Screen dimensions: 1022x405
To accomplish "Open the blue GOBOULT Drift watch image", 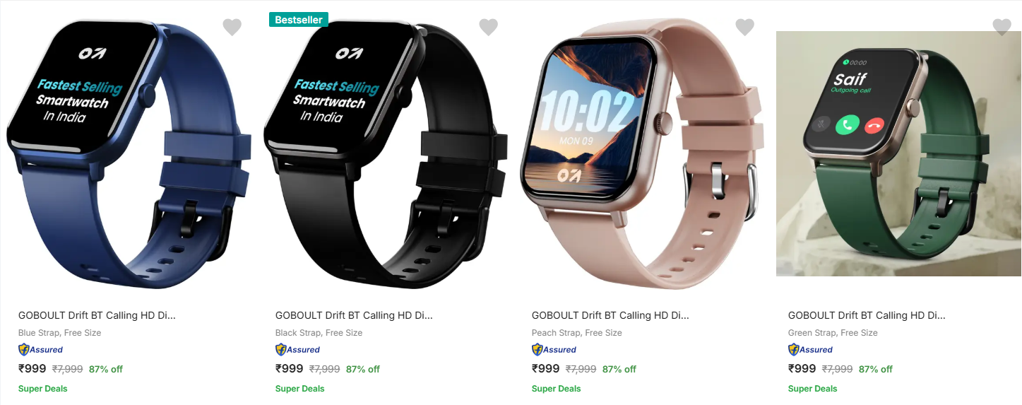I will tap(129, 153).
